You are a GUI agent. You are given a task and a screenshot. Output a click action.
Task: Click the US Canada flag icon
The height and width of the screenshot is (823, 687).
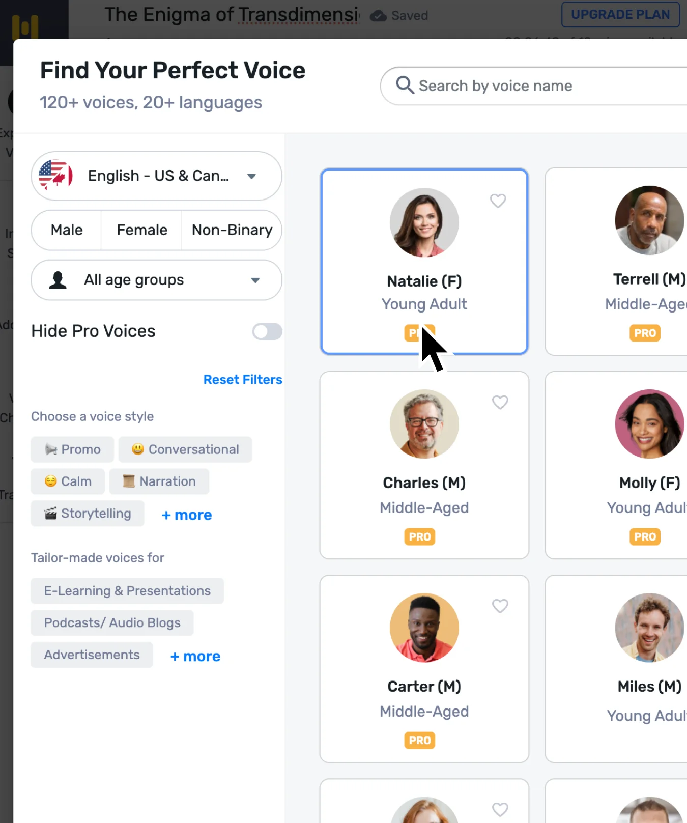pyautogui.click(x=55, y=175)
